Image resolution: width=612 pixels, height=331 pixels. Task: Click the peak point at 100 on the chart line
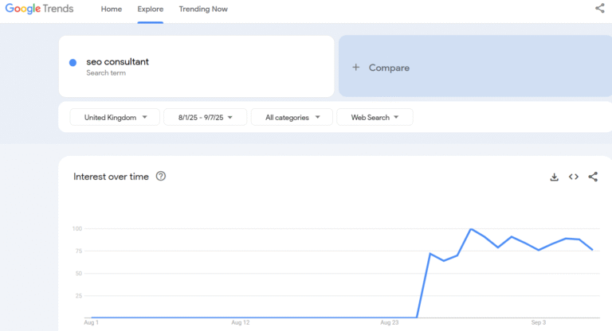pyautogui.click(x=471, y=229)
